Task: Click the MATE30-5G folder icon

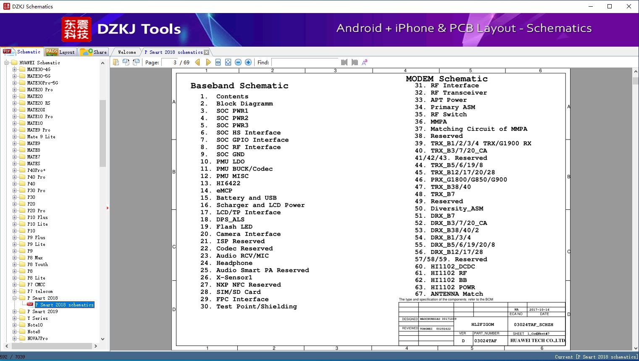Action: point(22,76)
